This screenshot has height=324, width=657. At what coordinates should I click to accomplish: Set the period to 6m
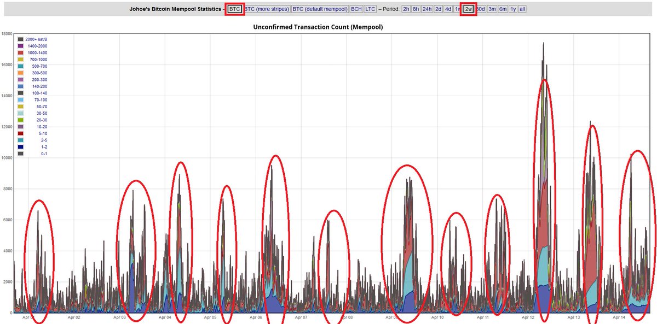pyautogui.click(x=503, y=9)
